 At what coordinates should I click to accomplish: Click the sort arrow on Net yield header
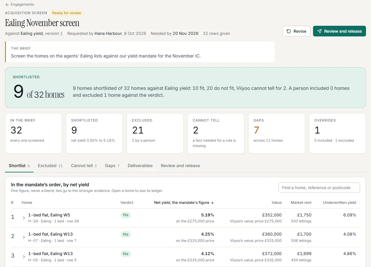pyautogui.click(x=212, y=203)
